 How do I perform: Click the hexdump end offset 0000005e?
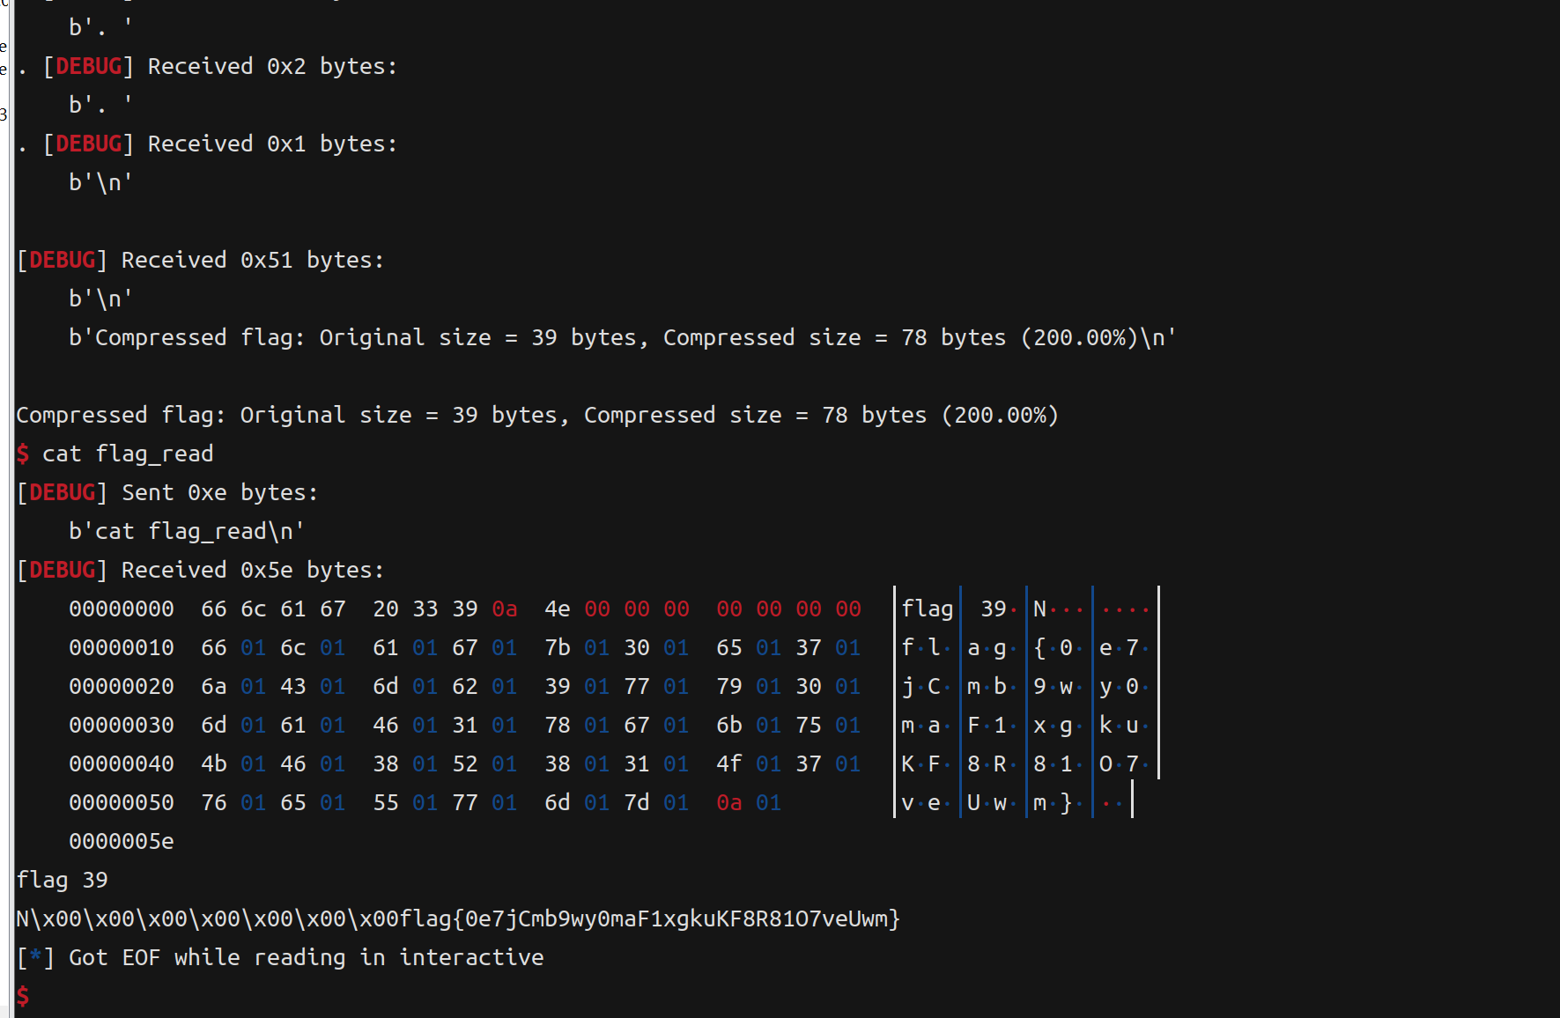(x=122, y=841)
